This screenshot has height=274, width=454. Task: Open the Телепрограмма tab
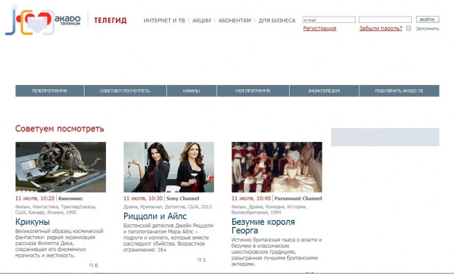(49, 91)
